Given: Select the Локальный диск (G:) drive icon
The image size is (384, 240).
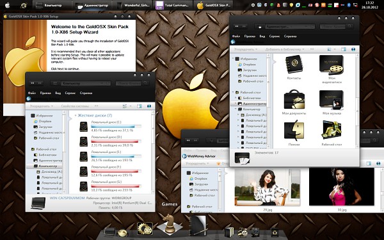Looking at the screenshot, I should [x=83, y=186].
